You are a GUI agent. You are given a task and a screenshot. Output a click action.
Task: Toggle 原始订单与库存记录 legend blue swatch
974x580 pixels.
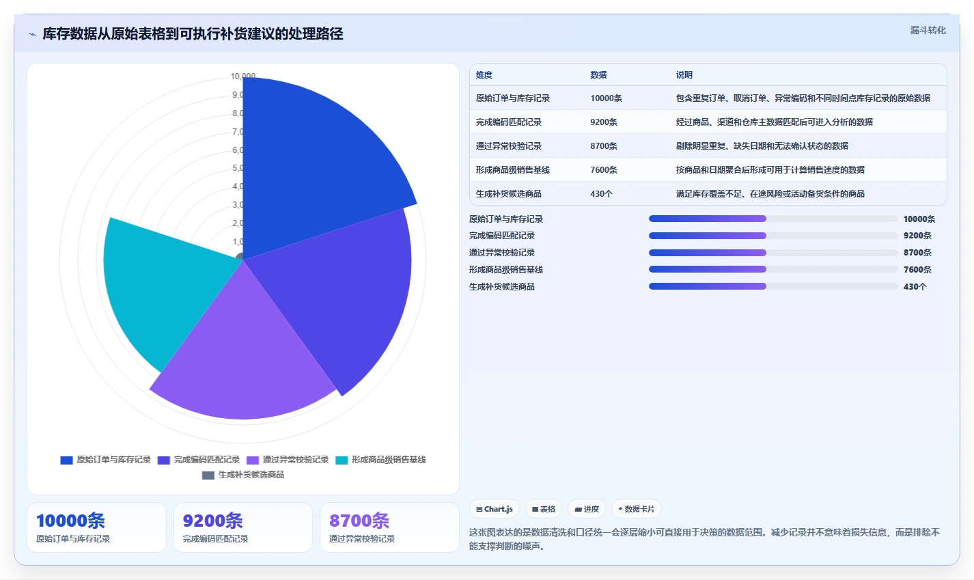[x=66, y=460]
